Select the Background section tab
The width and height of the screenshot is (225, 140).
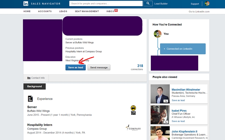pyautogui.click(x=34, y=87)
